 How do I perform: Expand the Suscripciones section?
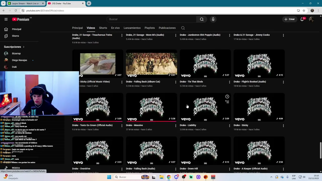14,47
